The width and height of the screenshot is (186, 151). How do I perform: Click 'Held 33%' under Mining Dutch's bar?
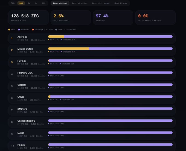(53, 52)
